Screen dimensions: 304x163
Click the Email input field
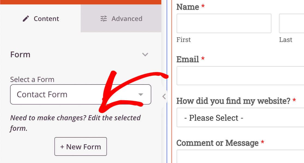tap(240, 76)
